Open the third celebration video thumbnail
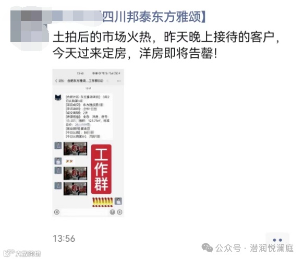The width and height of the screenshot is (303, 260). 76,188
